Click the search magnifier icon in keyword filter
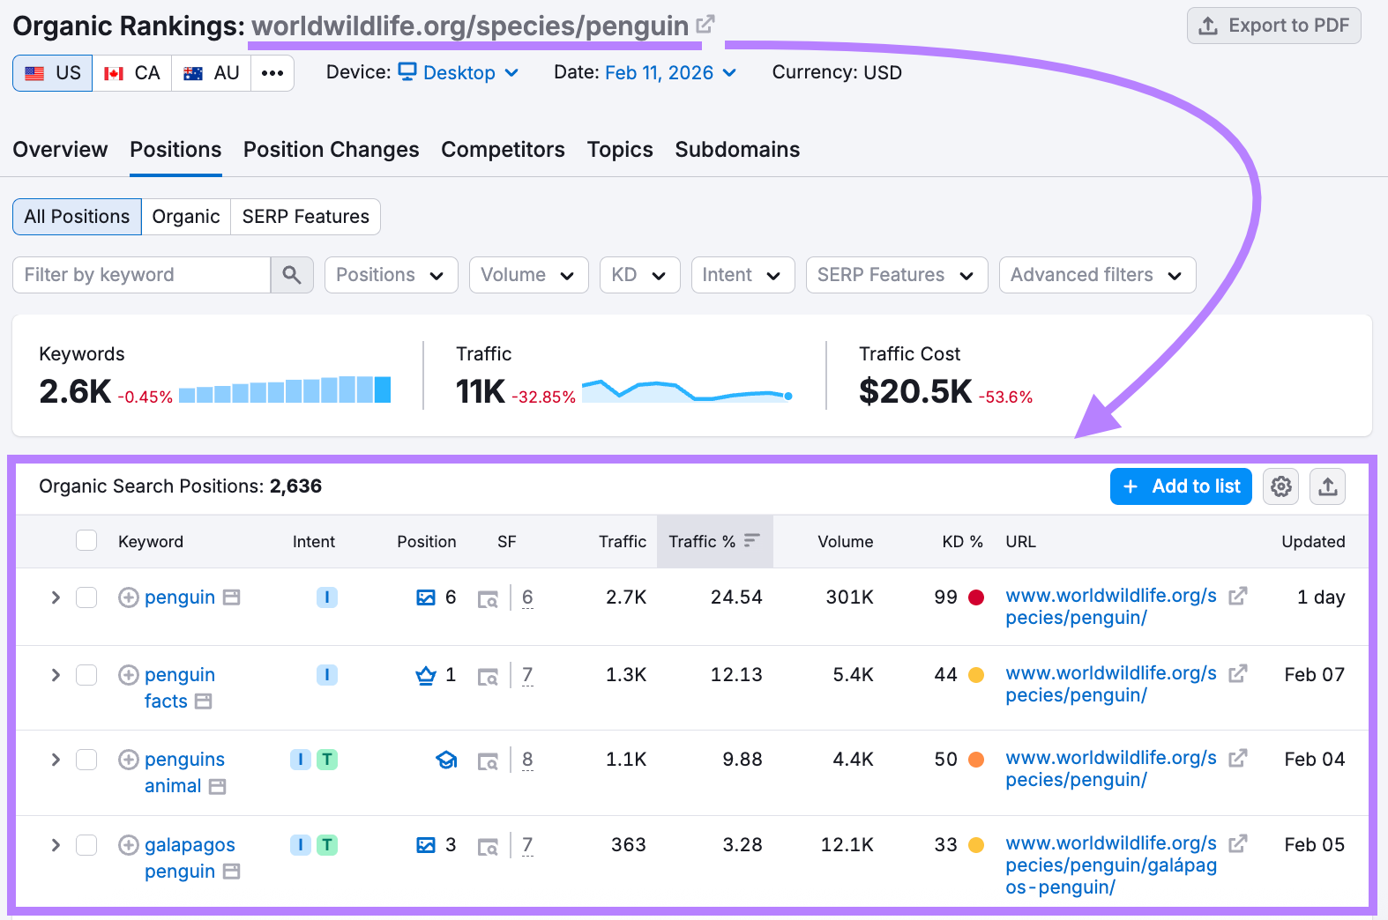 pyautogui.click(x=292, y=275)
